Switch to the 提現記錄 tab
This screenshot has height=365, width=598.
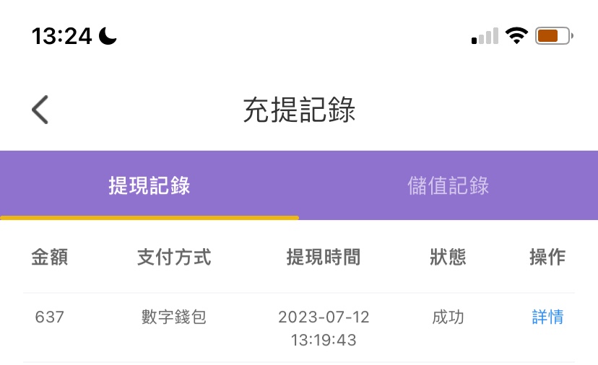tap(149, 185)
